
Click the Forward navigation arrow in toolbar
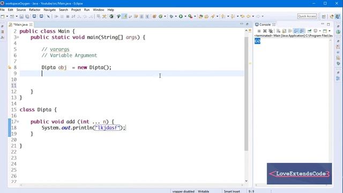[x=258, y=17]
